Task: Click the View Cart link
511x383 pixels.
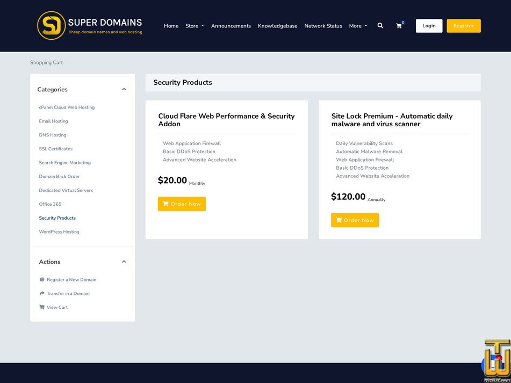Action: tap(57, 307)
